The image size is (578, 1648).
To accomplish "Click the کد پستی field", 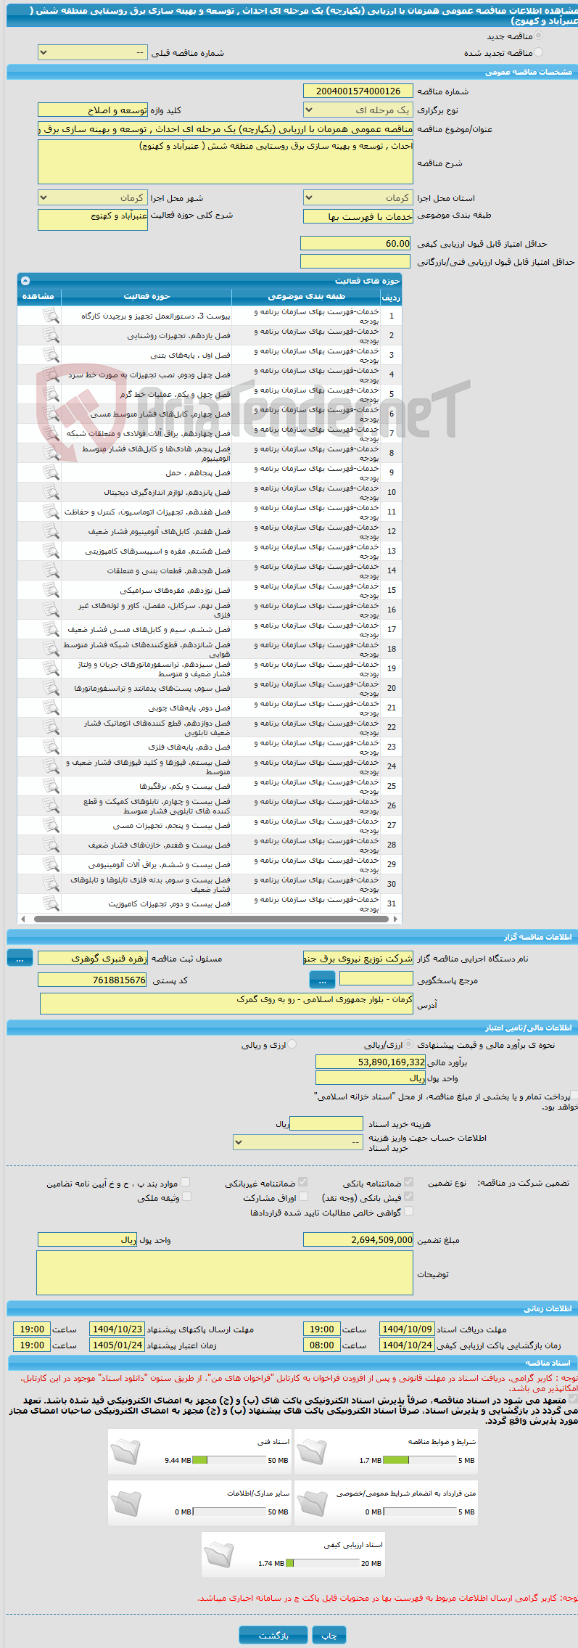I will [93, 980].
